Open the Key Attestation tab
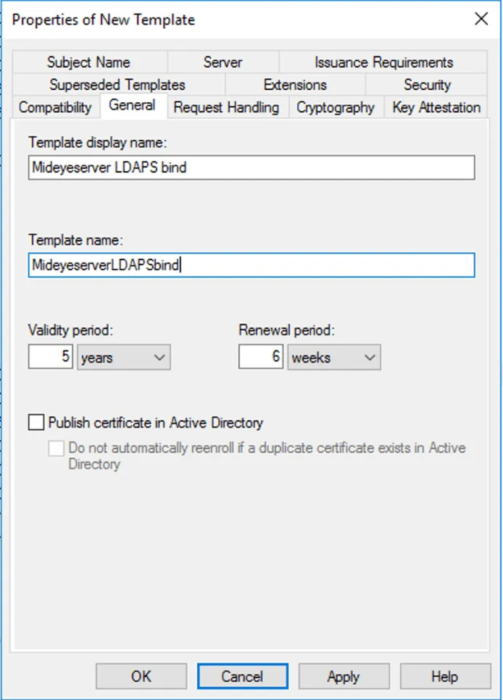Image resolution: width=503 pixels, height=700 pixels. (434, 107)
